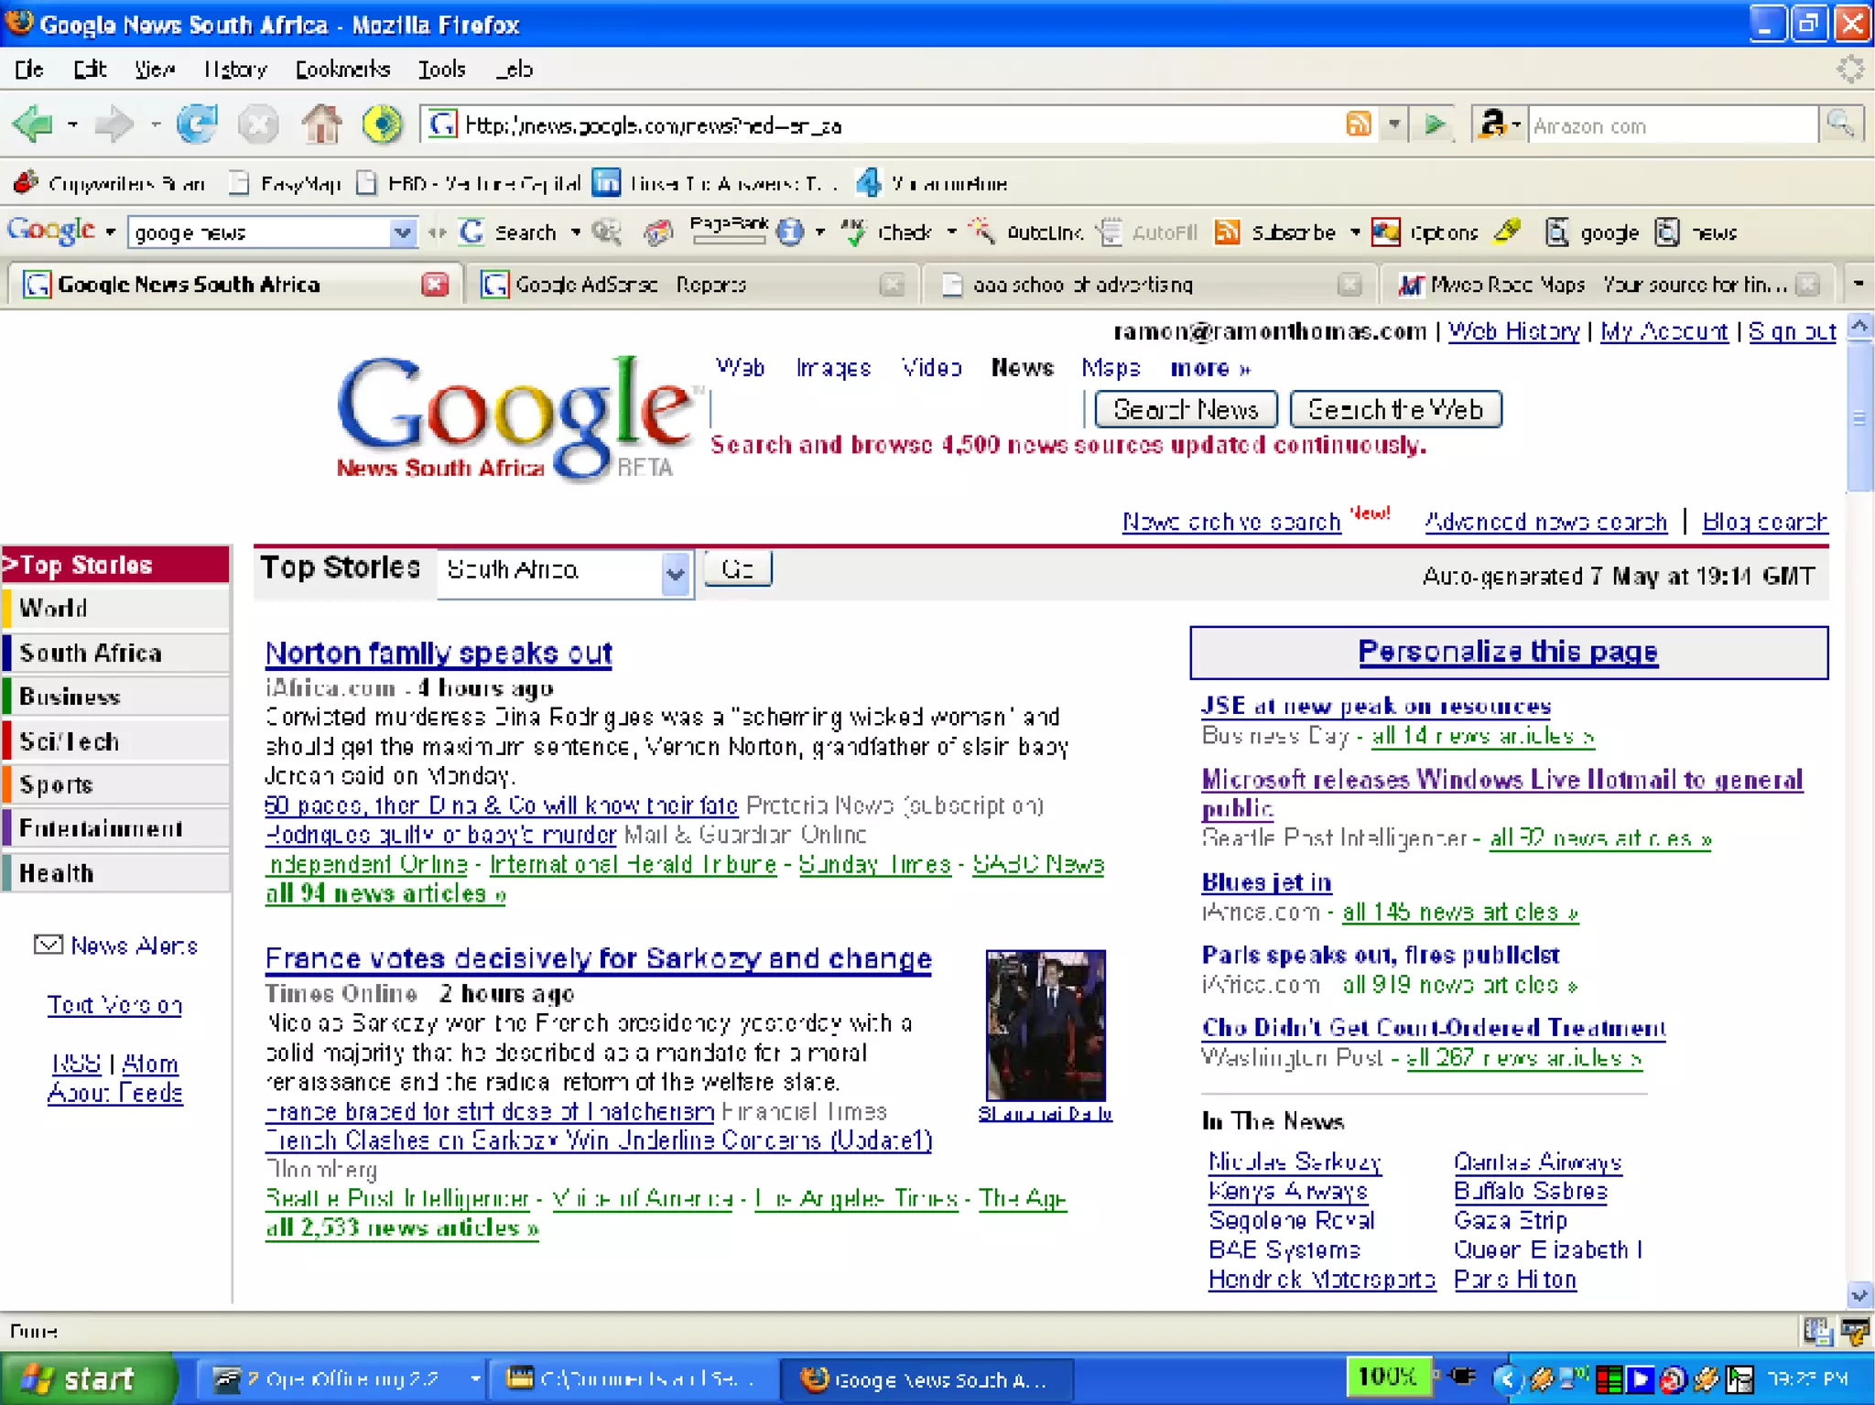Click Subscribe feed icon in Google toolbar
This screenshot has height=1405, width=1875.
[1227, 232]
